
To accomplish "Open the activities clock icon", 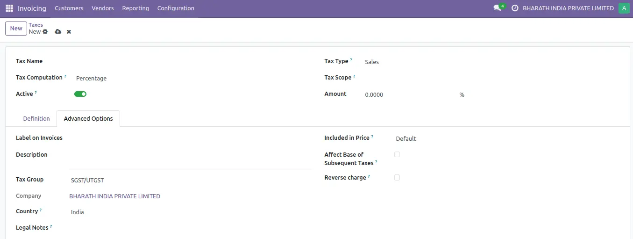I will pos(515,8).
